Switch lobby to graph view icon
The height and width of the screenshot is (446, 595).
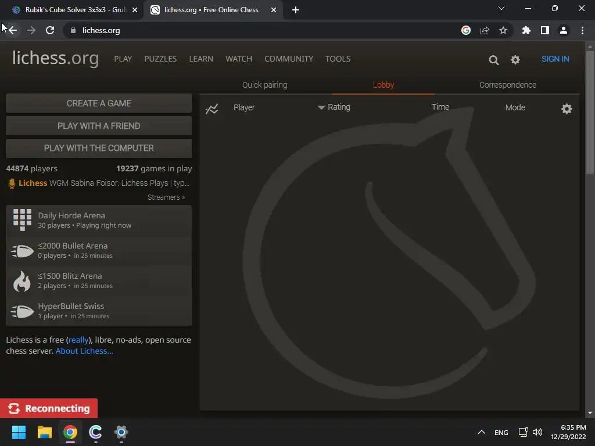pyautogui.click(x=212, y=109)
